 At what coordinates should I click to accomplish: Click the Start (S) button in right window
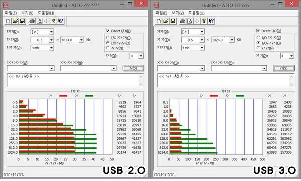pos(284,68)
